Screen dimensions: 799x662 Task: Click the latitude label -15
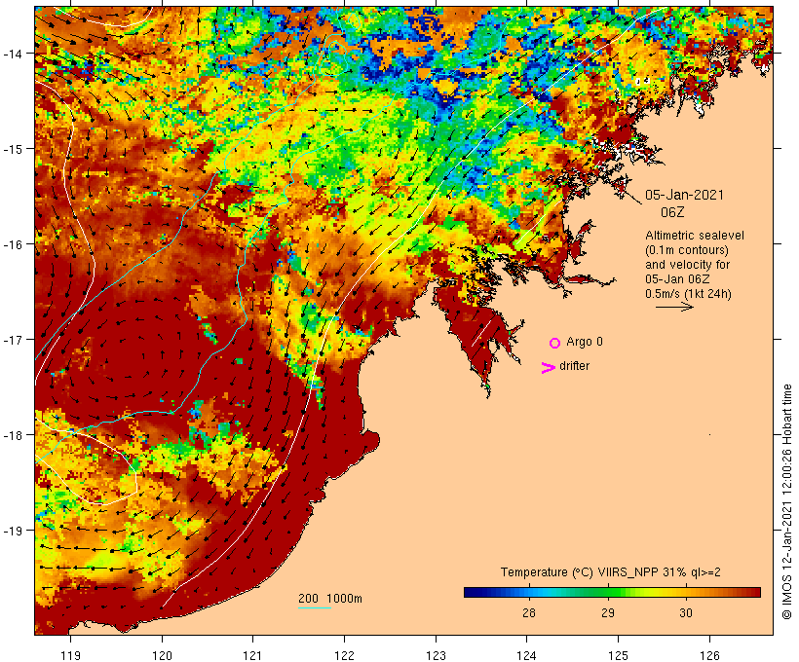(13, 149)
